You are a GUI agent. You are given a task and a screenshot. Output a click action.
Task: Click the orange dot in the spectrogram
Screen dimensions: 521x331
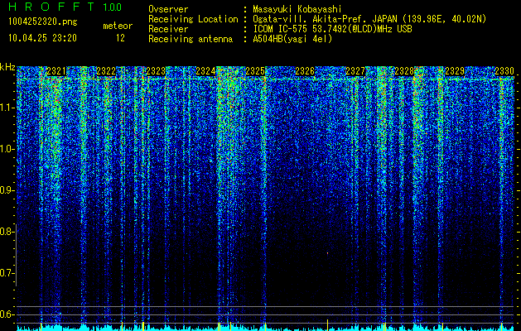click(327, 253)
